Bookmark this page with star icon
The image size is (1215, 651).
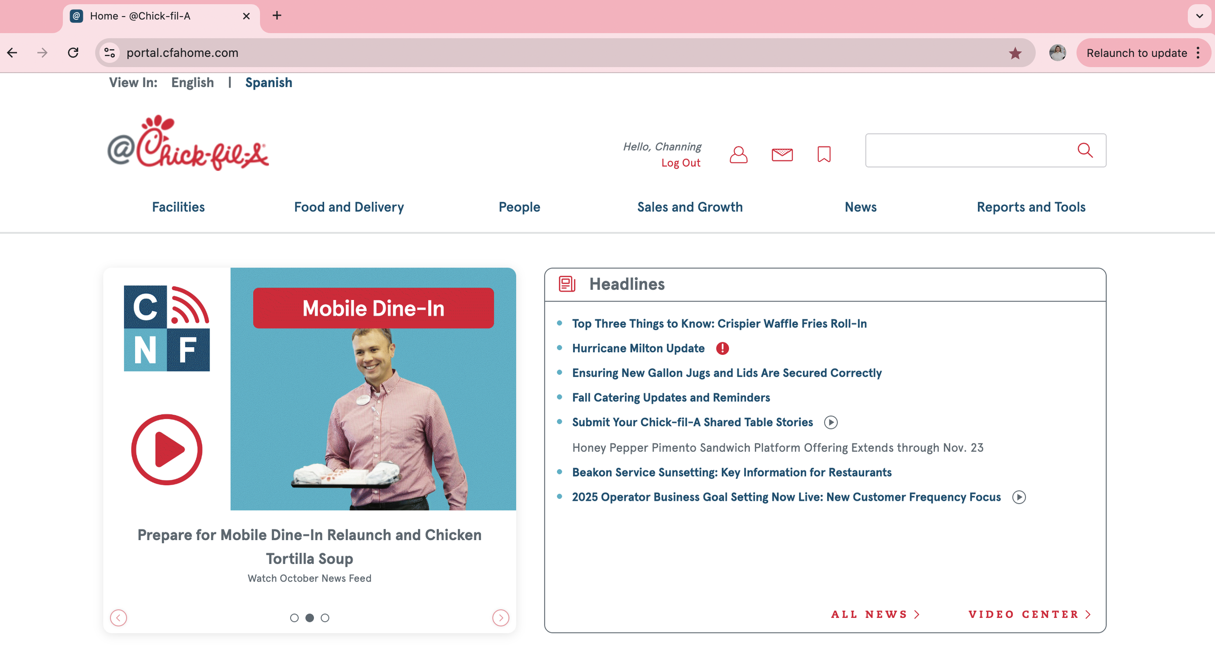point(1015,53)
